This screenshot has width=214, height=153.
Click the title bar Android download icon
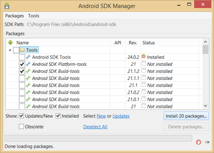coord(7,6)
